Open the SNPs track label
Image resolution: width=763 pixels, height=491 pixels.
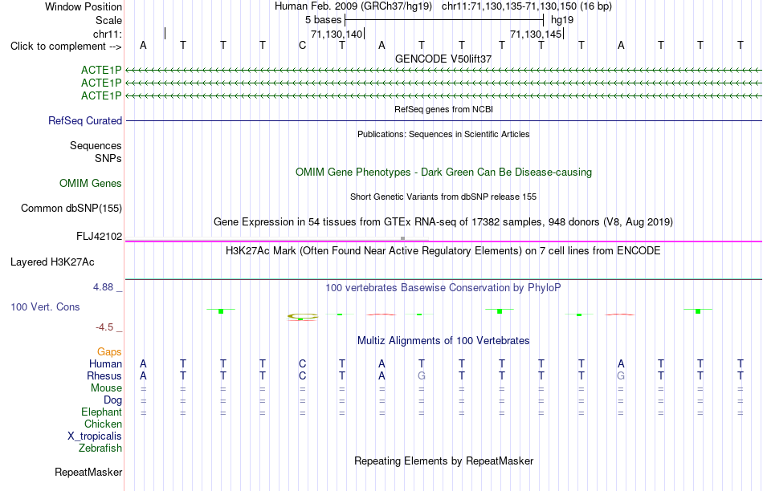click(x=108, y=159)
